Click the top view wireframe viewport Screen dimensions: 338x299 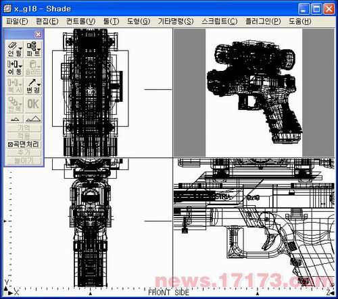108,92
